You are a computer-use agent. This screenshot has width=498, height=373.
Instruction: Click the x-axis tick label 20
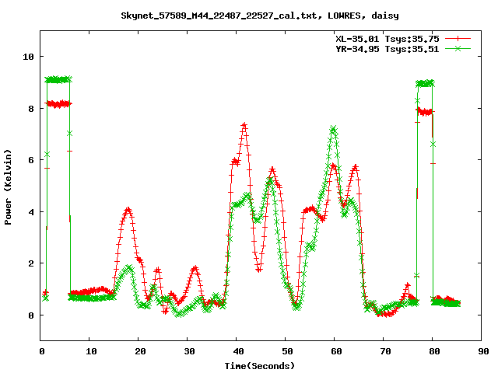point(140,351)
